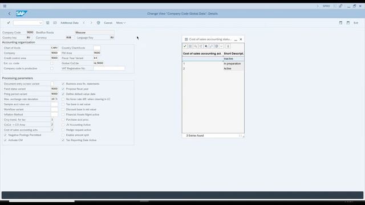Viewport: 365px width, 205px height.
Task: Uncheck Tax Reporting Date Active
Action: [63, 140]
